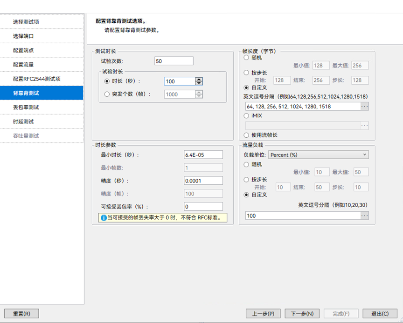Open the custom frame length ellipsis editor
The height and width of the screenshot is (323, 403).
coord(365,106)
